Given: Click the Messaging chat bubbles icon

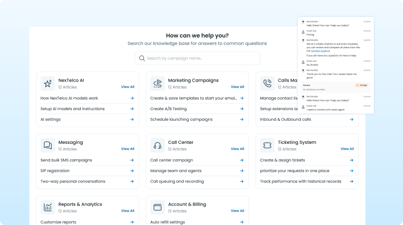Looking at the screenshot, I should point(48,145).
